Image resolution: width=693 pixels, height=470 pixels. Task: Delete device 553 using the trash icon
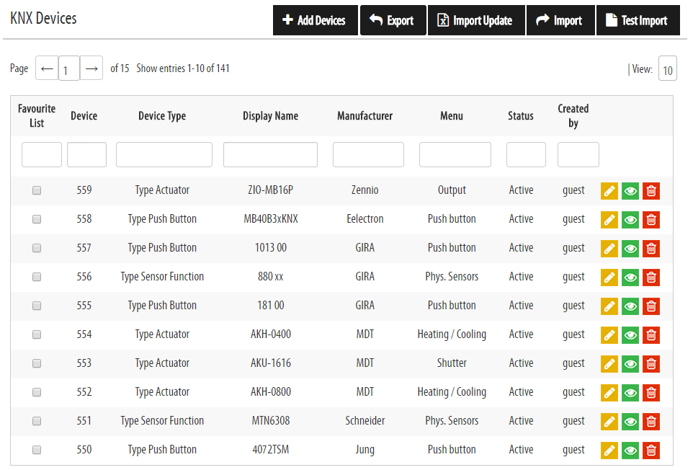pyautogui.click(x=651, y=364)
